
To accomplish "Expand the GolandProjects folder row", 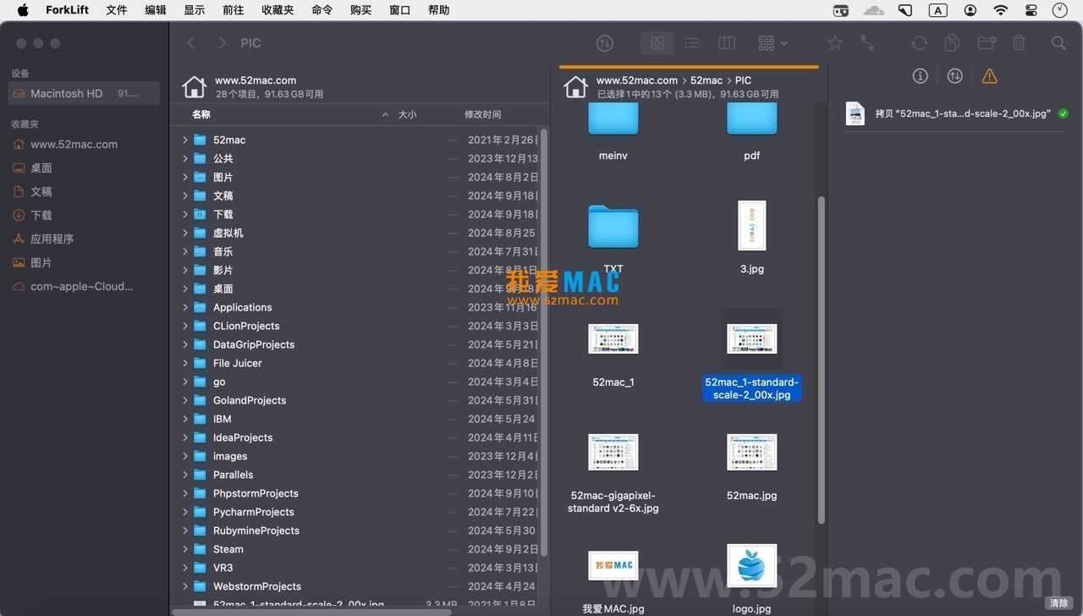I will tap(185, 400).
